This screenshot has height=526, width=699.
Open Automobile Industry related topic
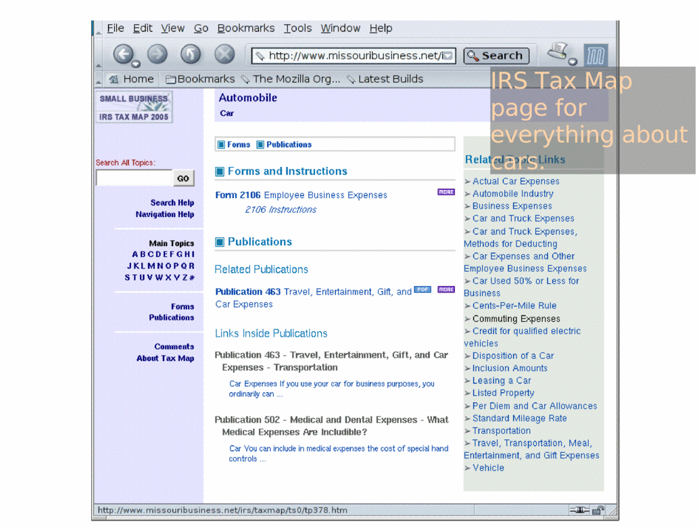click(512, 193)
